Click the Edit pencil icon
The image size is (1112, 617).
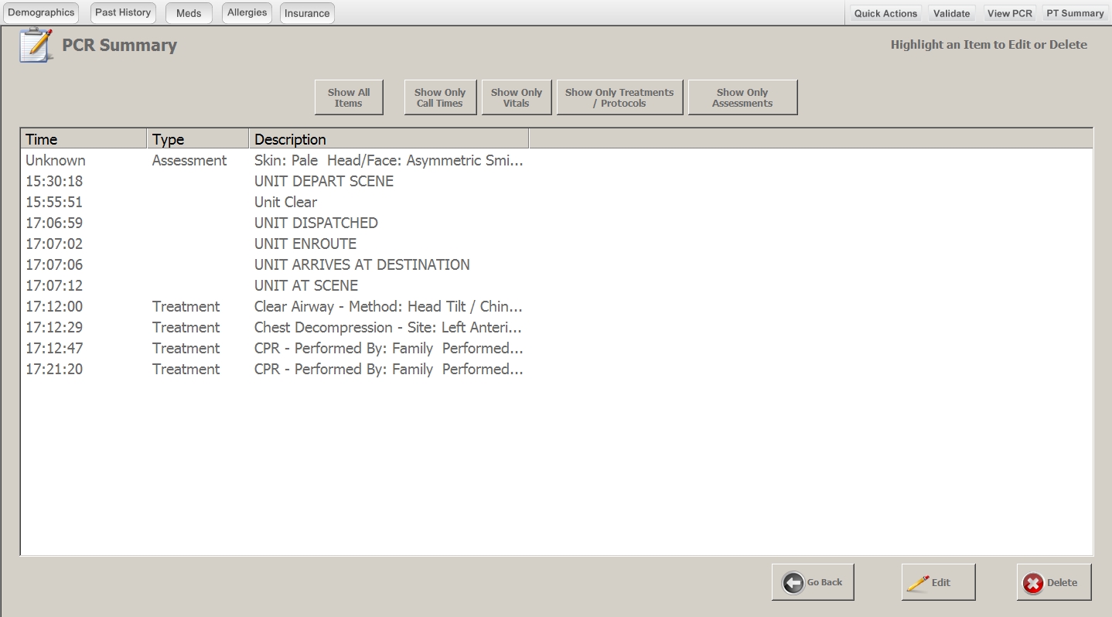[x=919, y=583]
